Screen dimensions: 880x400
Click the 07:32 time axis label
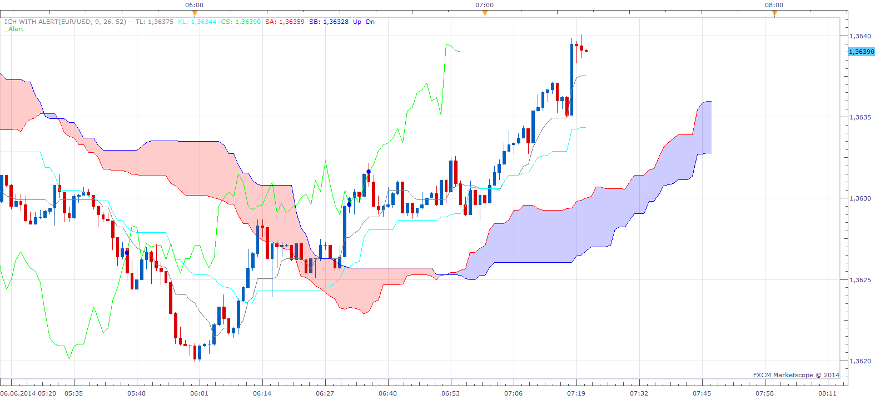click(x=639, y=393)
